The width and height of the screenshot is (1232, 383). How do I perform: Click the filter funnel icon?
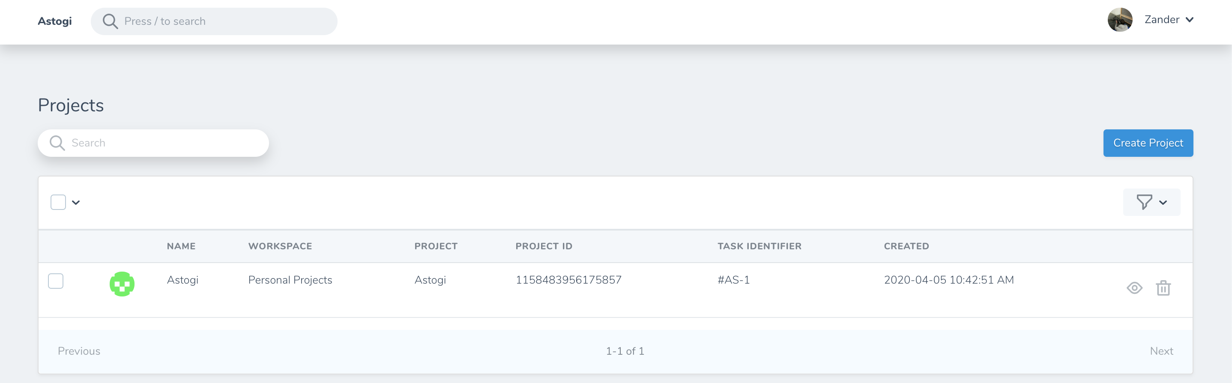pyautogui.click(x=1144, y=202)
